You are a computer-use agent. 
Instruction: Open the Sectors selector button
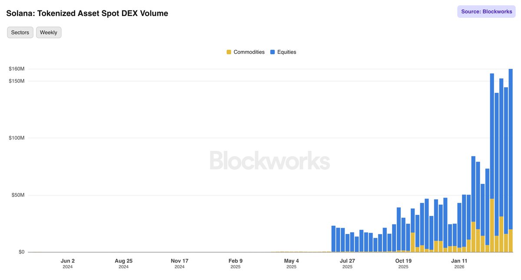click(x=20, y=33)
